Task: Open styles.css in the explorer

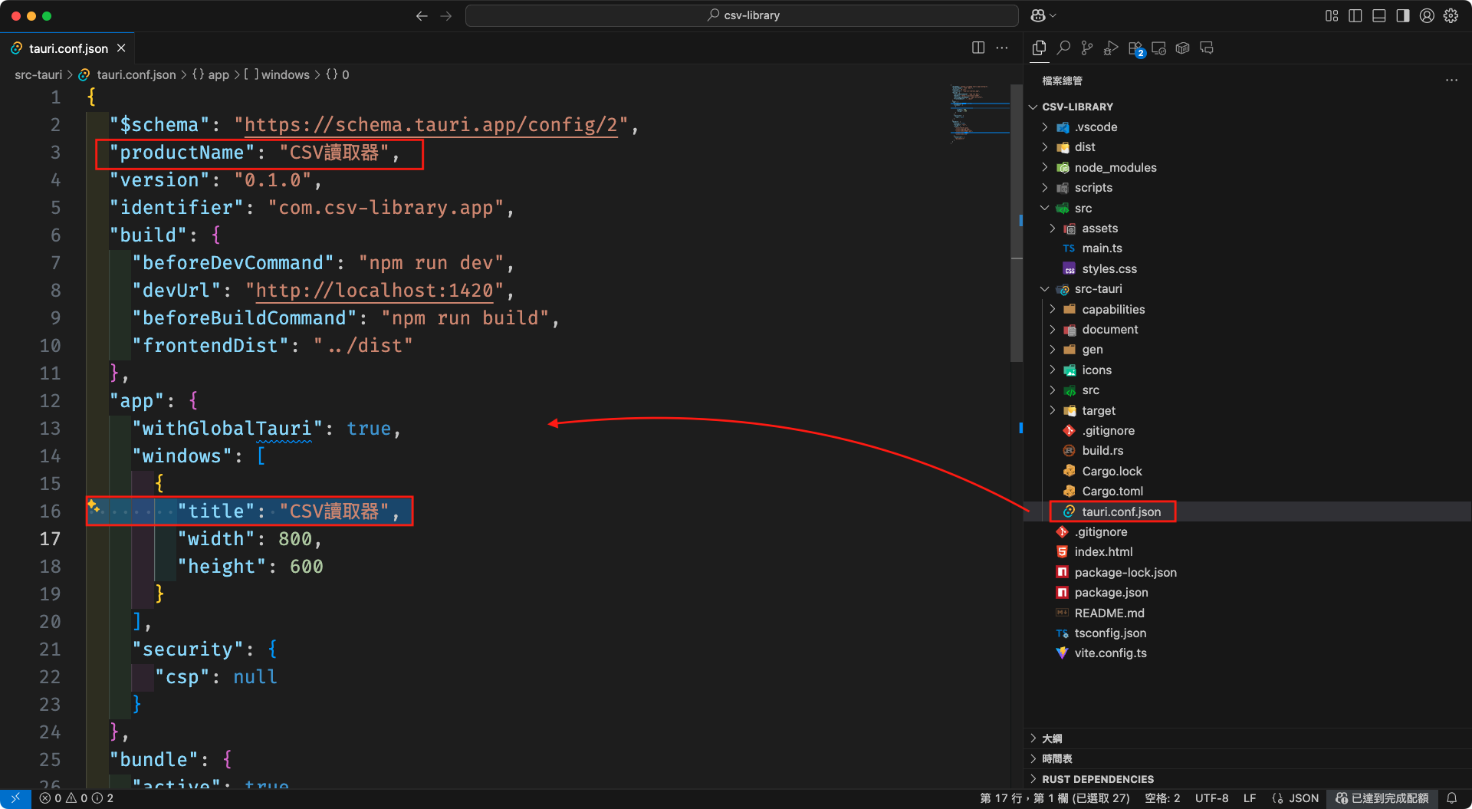Action: click(x=1109, y=268)
